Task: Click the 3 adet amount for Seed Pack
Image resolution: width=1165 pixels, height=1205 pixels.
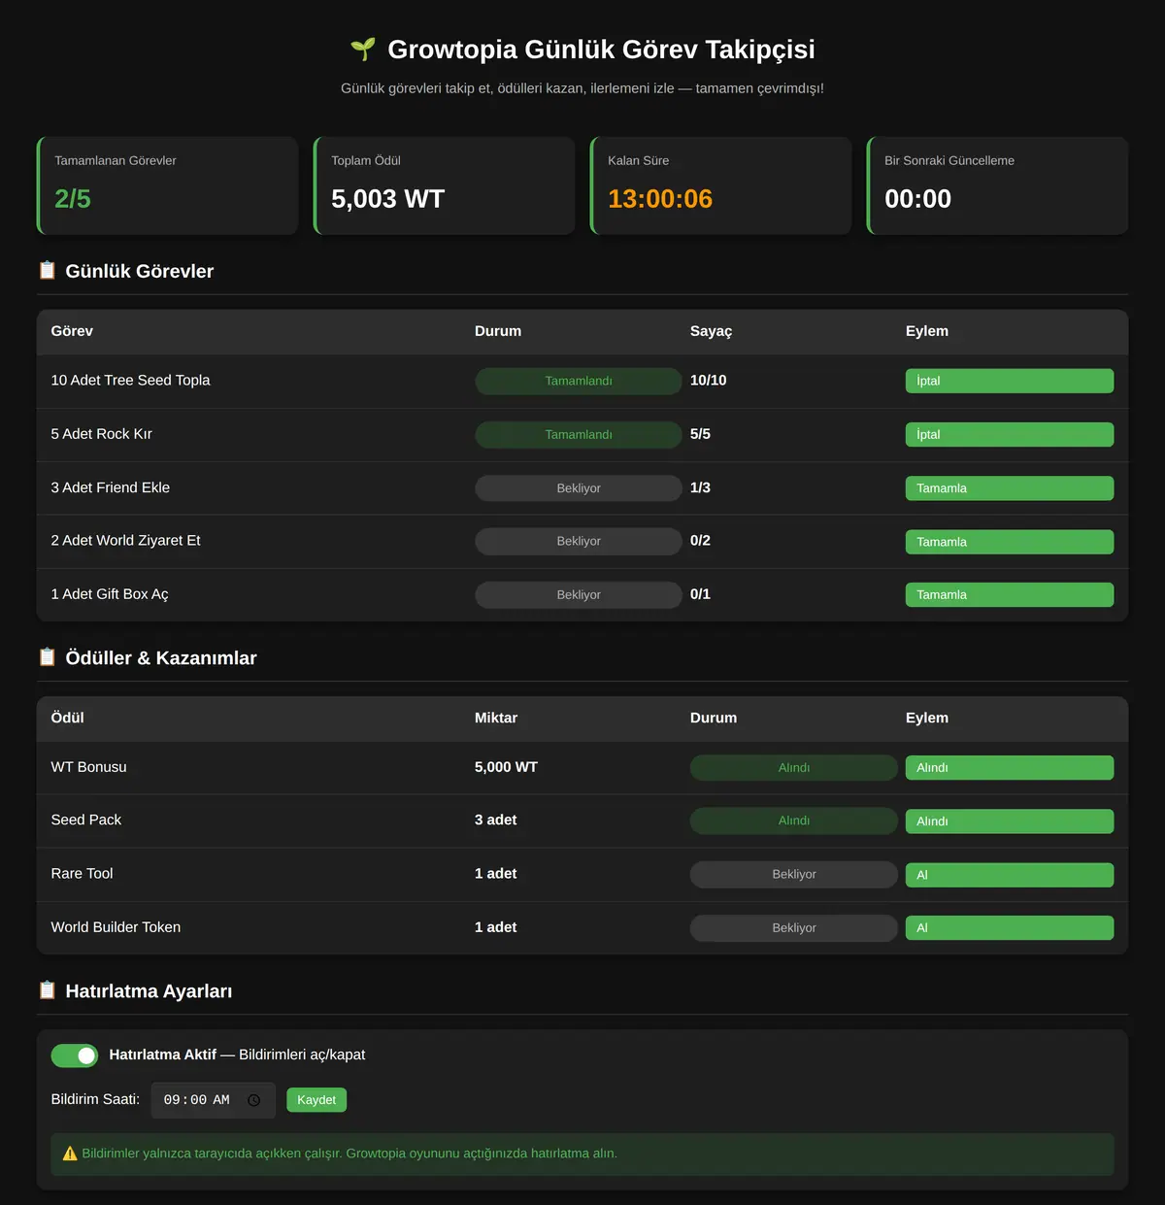Action: coord(495,820)
